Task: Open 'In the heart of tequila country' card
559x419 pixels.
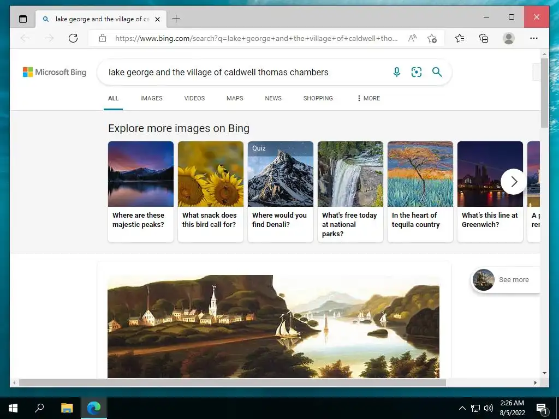Action: 420,191
